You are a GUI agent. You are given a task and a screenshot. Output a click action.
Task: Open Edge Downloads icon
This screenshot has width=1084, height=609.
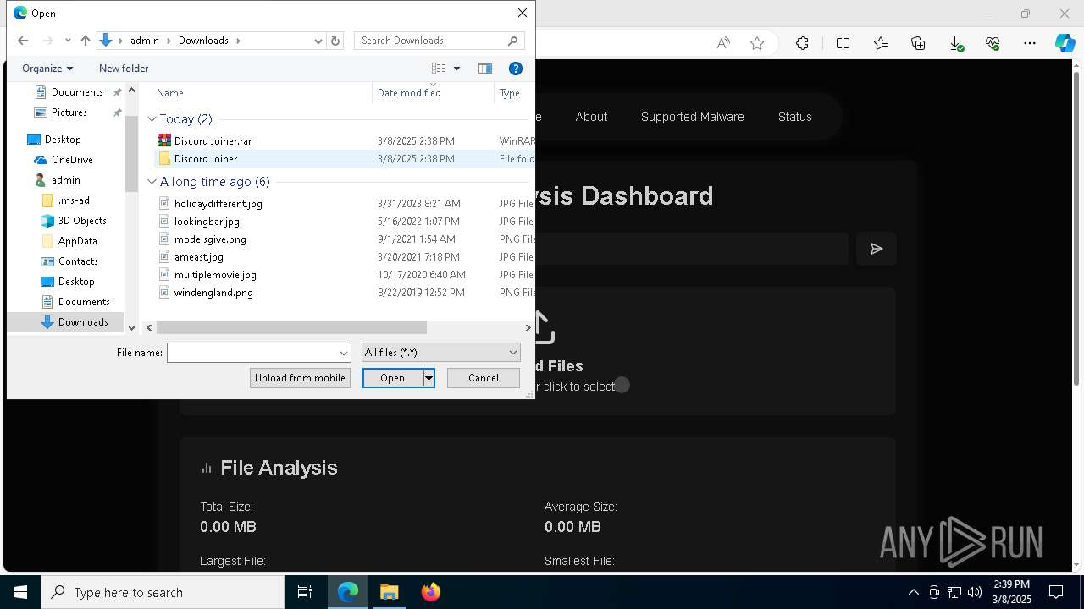[956, 43]
